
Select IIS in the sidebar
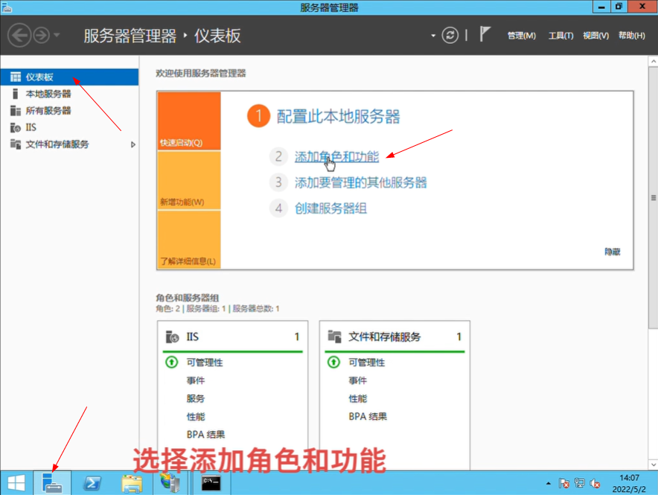[x=69, y=127]
